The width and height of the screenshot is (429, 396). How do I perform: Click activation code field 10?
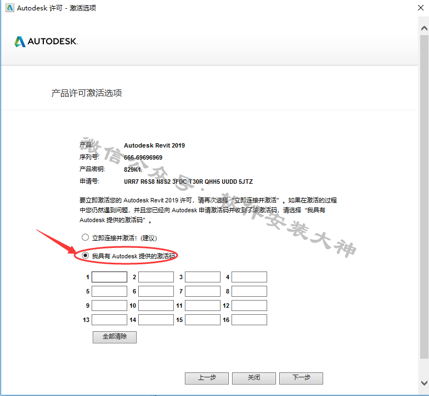[156, 306]
